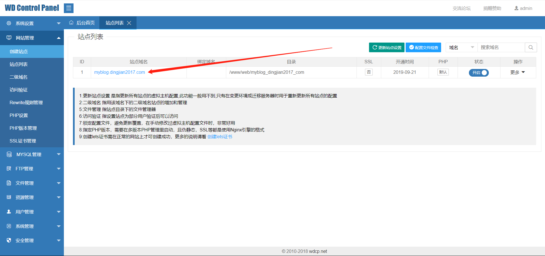Click inside the 搜索域名 search field
This screenshot has width=545, height=256.
501,47
